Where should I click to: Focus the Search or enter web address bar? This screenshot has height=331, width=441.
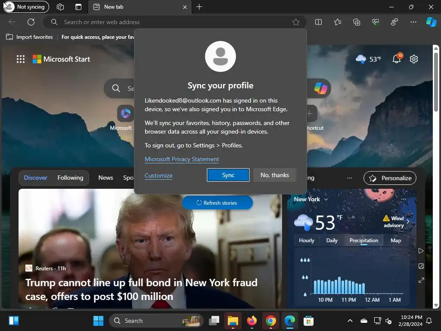point(174,22)
